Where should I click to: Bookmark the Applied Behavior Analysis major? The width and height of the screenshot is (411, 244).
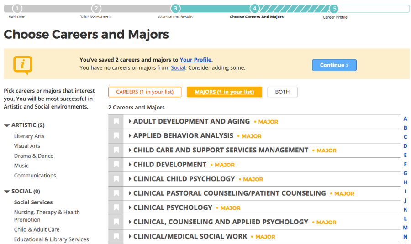(x=116, y=136)
